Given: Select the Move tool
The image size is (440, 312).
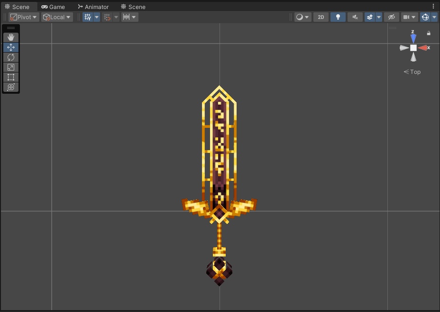Looking at the screenshot, I should [x=11, y=47].
